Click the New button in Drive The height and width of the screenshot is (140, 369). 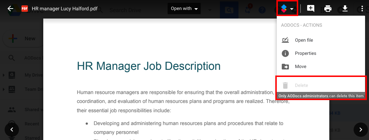point(23,38)
